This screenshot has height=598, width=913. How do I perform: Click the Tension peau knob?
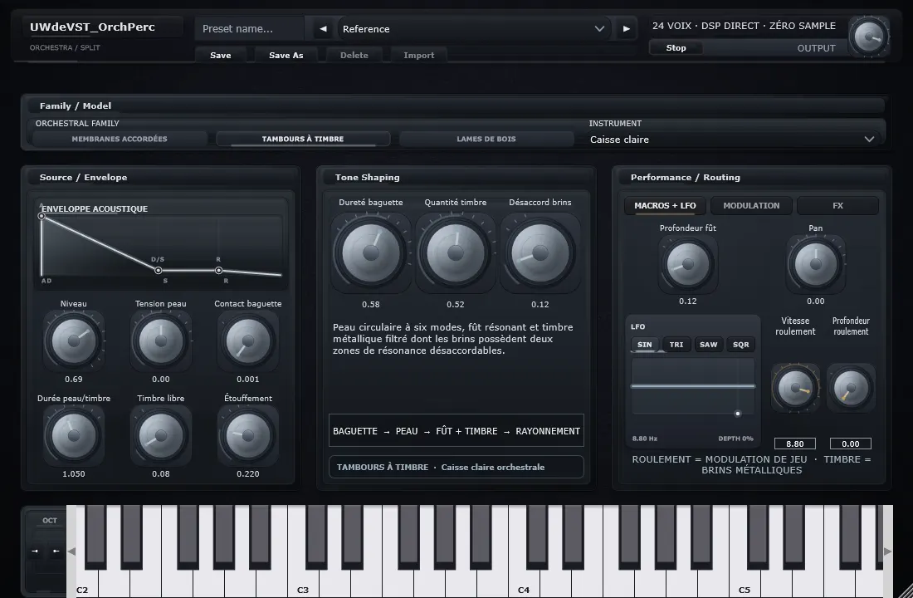click(x=161, y=341)
